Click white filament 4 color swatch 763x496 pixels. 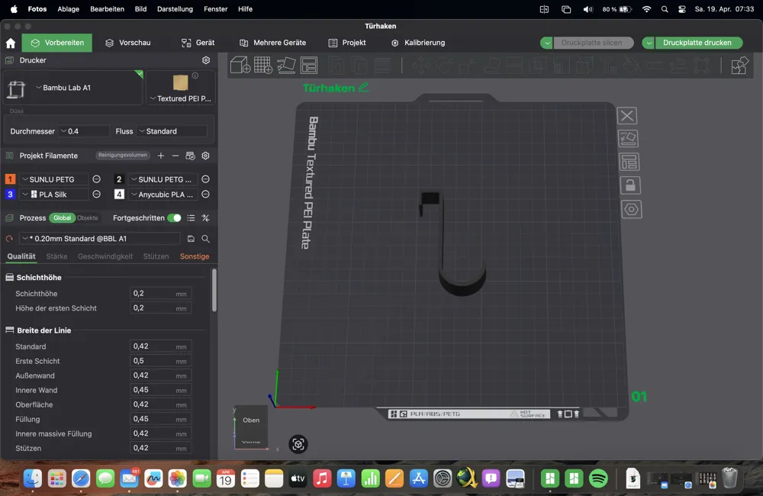[119, 195]
